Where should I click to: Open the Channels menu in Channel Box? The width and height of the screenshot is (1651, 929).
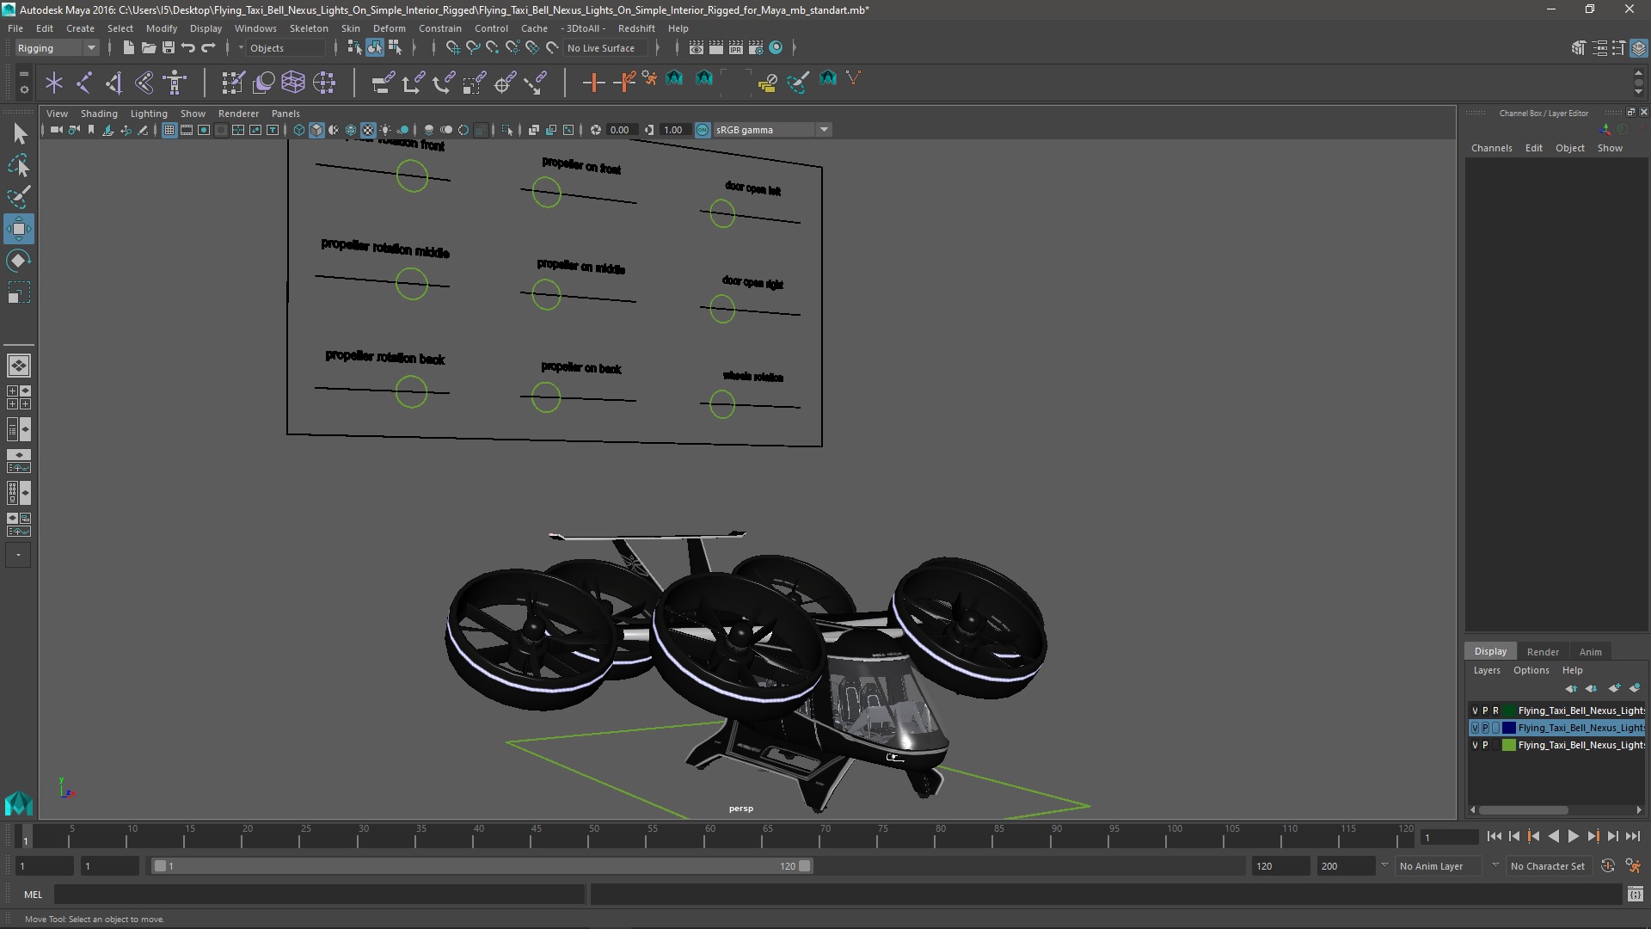click(1491, 148)
